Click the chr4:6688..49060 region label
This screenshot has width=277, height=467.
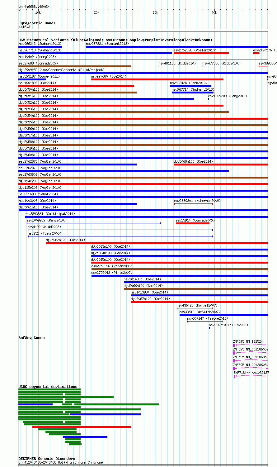click(34, 7)
